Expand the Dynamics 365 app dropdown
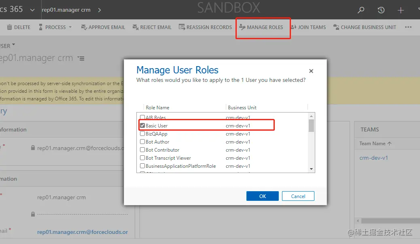The height and width of the screenshot is (244, 420). [32, 10]
